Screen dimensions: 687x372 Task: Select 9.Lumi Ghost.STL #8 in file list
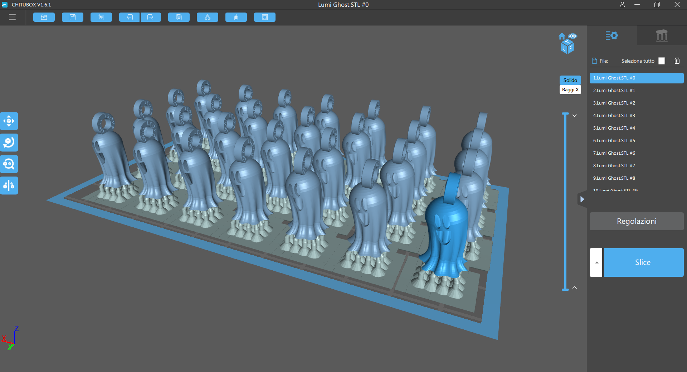637,178
